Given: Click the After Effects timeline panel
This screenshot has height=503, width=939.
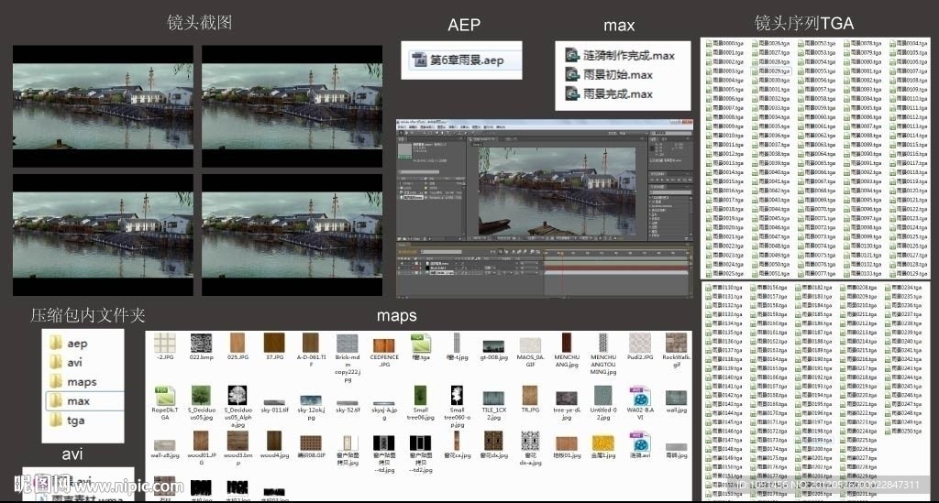Looking at the screenshot, I should pyautogui.click(x=541, y=268).
